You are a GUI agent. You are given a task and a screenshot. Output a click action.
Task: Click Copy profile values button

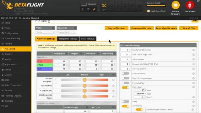(117, 28)
